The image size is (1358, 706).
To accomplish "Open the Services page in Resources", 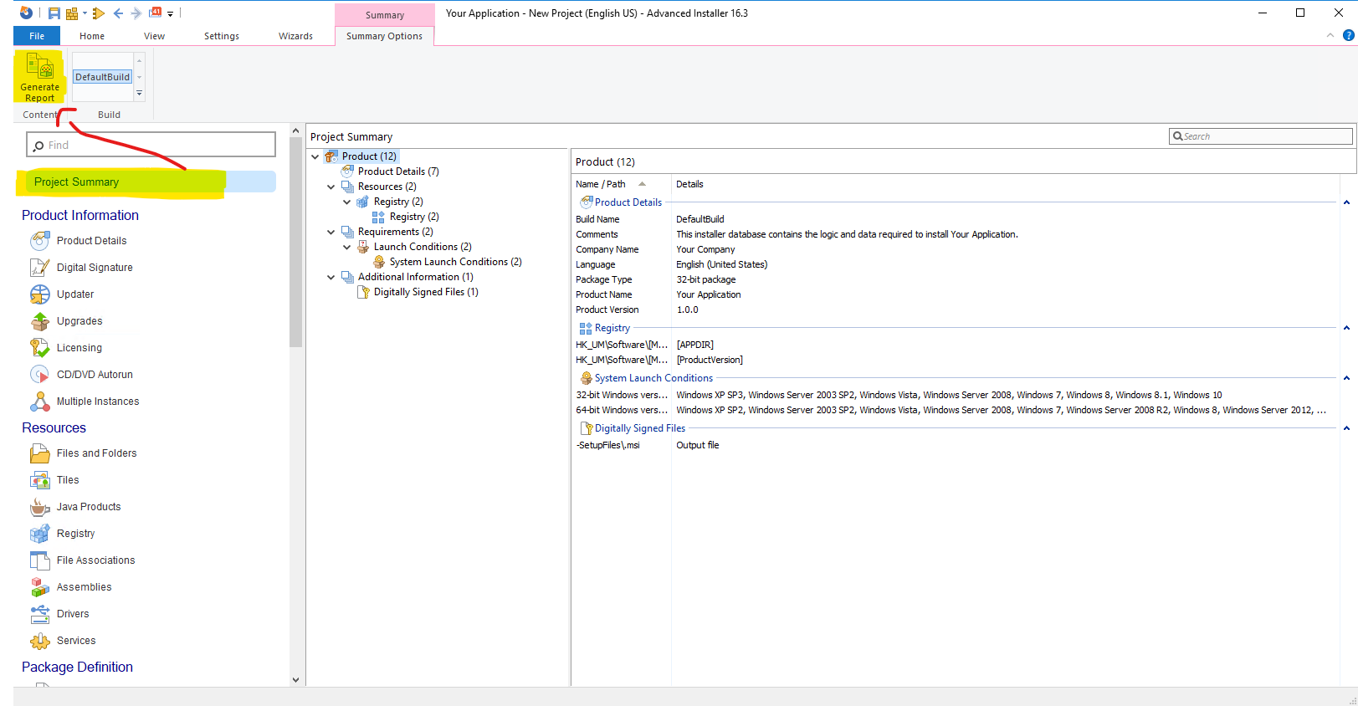I will 76,641.
